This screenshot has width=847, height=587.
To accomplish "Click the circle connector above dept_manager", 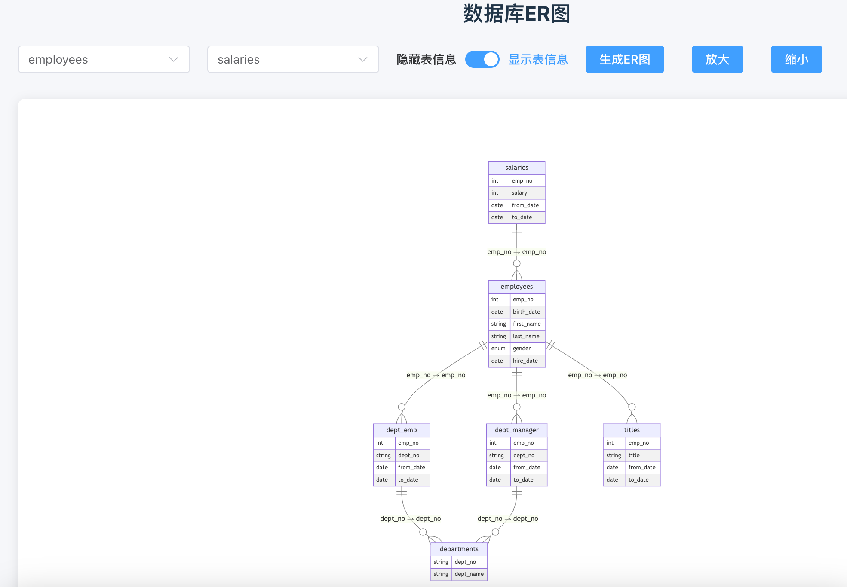I will (x=517, y=407).
